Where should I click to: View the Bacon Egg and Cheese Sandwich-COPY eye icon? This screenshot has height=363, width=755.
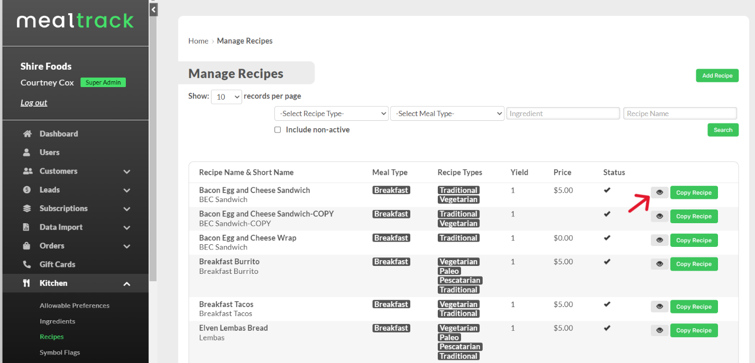(x=659, y=216)
